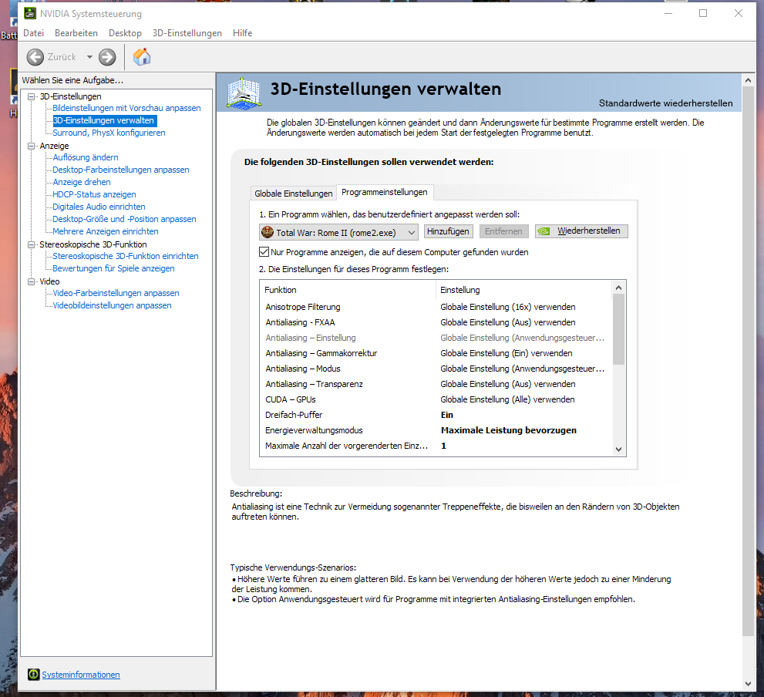The width and height of the screenshot is (764, 697).
Task: Select the CUDA – GPUs row
Action: point(436,399)
